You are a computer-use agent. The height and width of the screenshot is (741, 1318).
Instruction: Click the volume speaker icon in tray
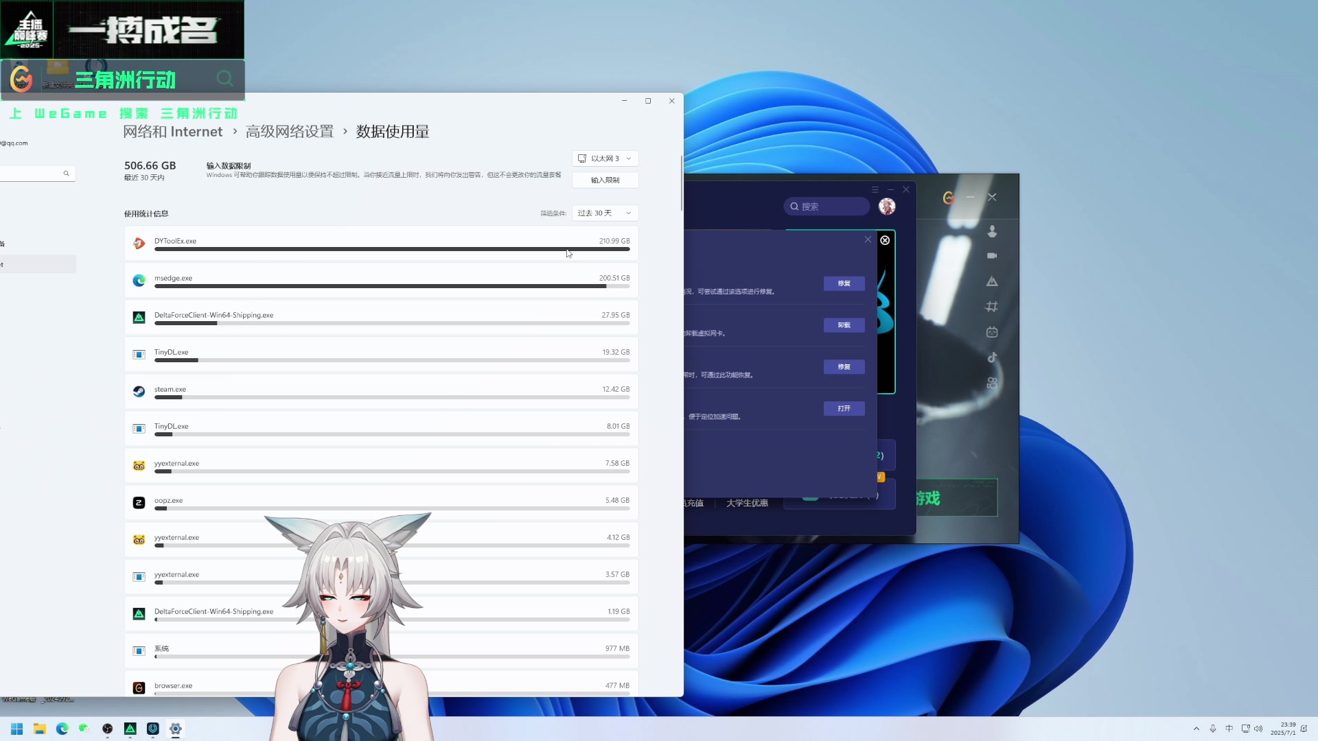coord(1258,729)
